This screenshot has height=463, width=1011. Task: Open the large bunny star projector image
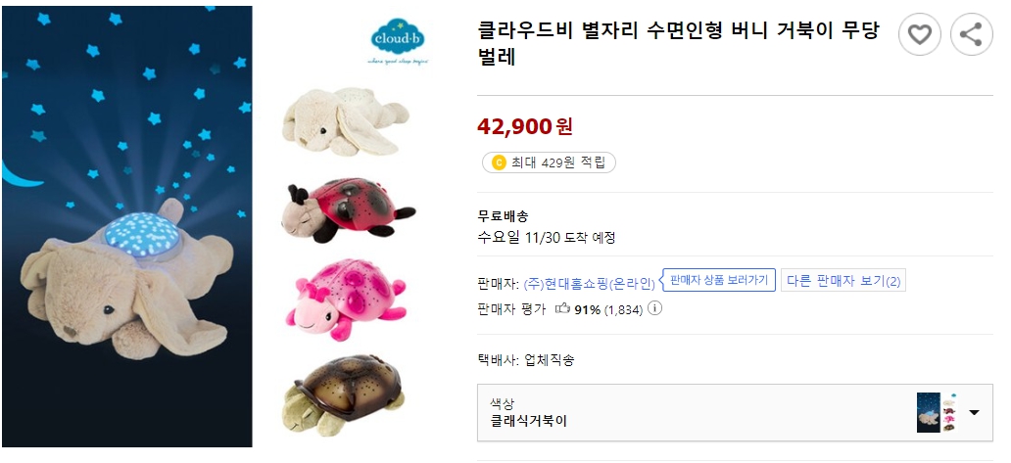[127, 226]
